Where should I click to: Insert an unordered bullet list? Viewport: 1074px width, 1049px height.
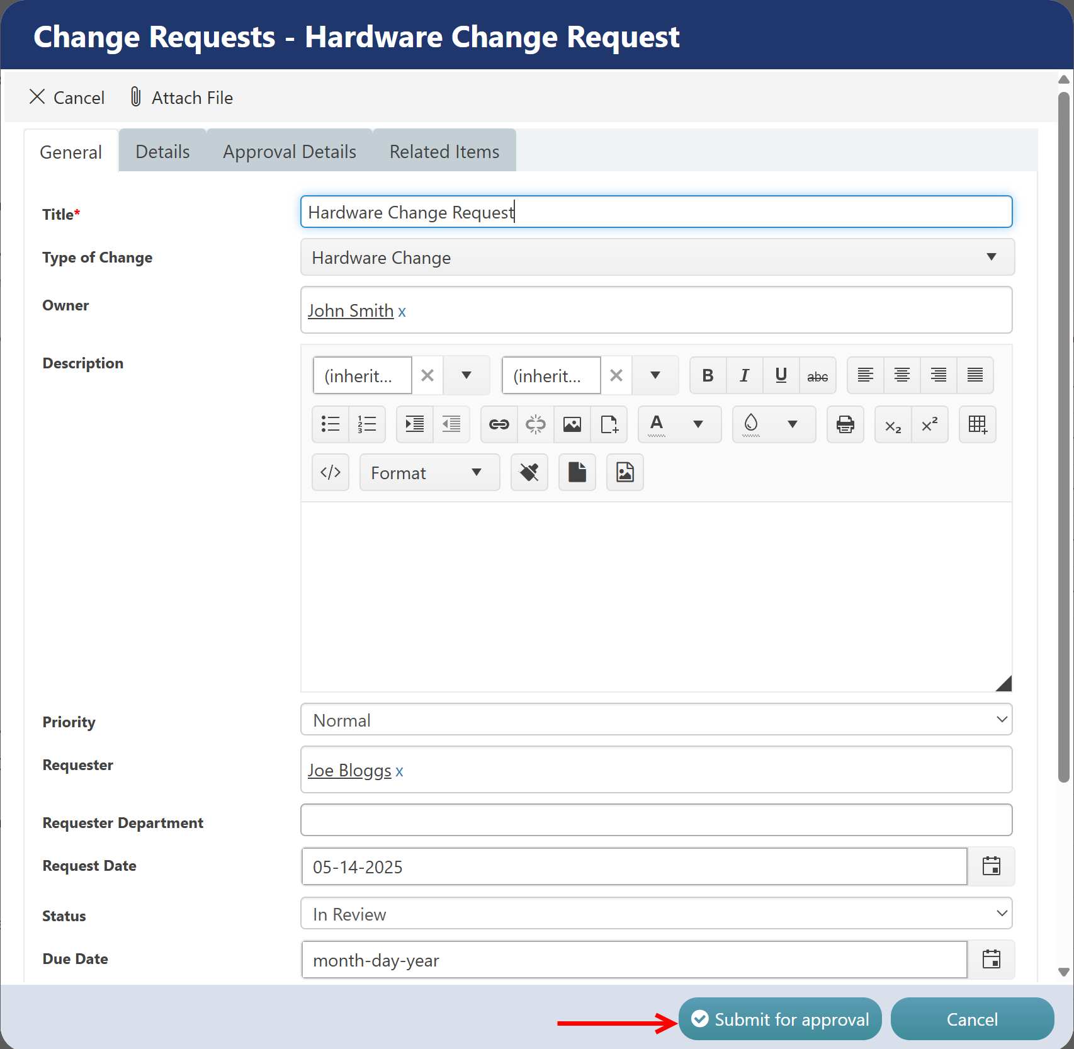(x=331, y=424)
